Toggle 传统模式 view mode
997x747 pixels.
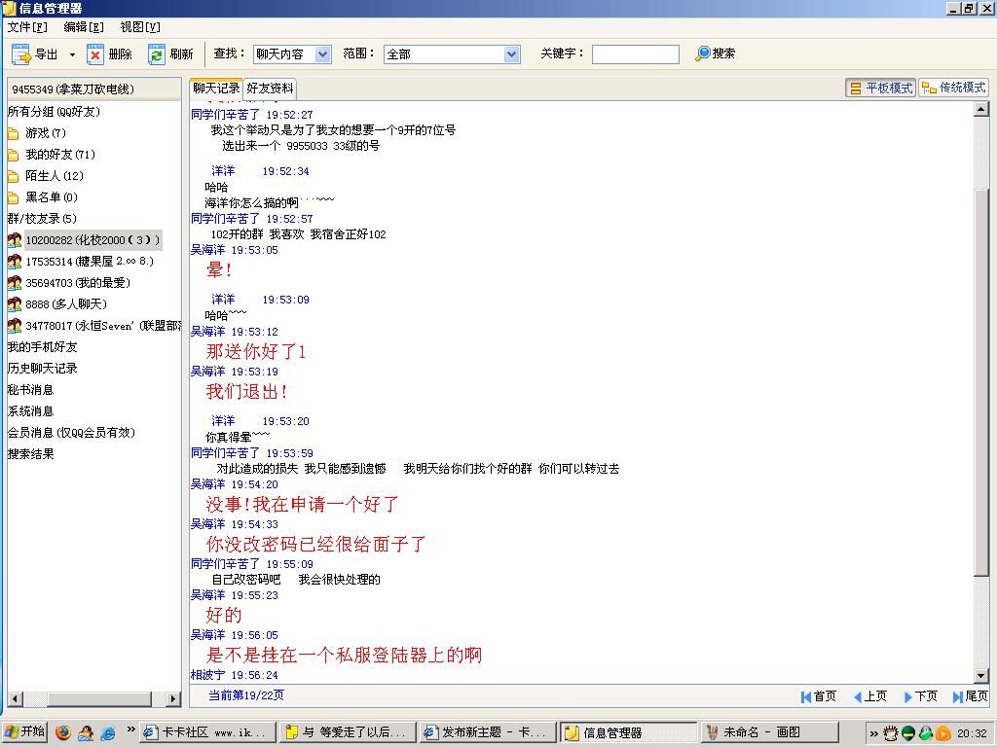(x=954, y=88)
